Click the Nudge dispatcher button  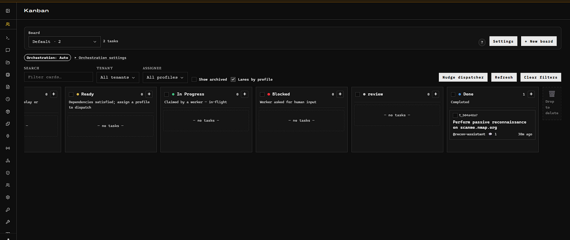coord(463,77)
